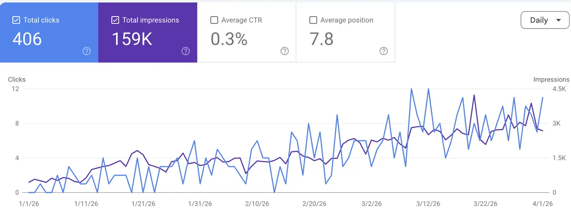The image size is (571, 215).
Task: Click the 12 clicks axis value
Action: point(16,89)
